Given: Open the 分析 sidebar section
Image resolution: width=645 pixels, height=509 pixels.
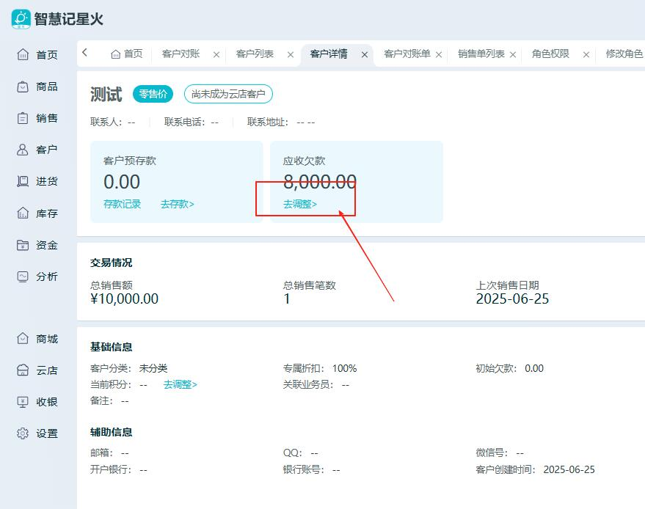Looking at the screenshot, I should (37, 277).
